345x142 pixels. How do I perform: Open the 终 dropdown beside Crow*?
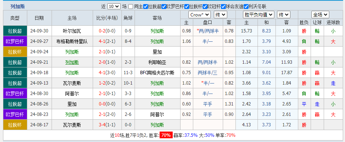(x=221, y=15)
